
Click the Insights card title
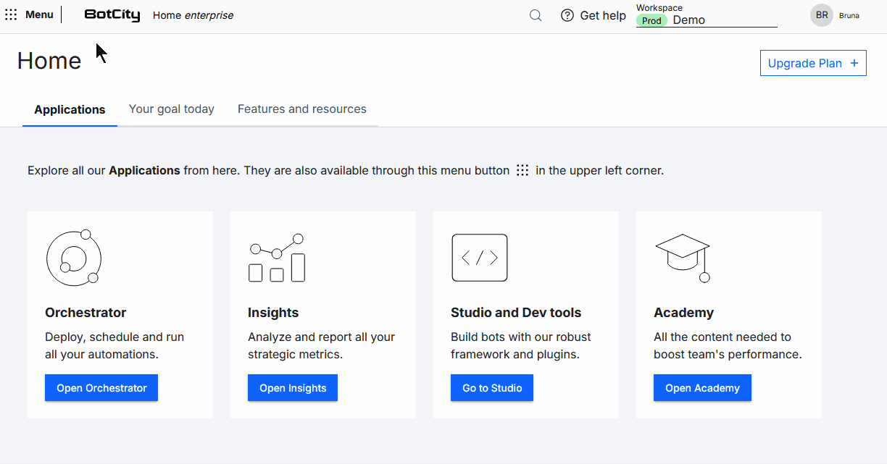click(x=273, y=313)
